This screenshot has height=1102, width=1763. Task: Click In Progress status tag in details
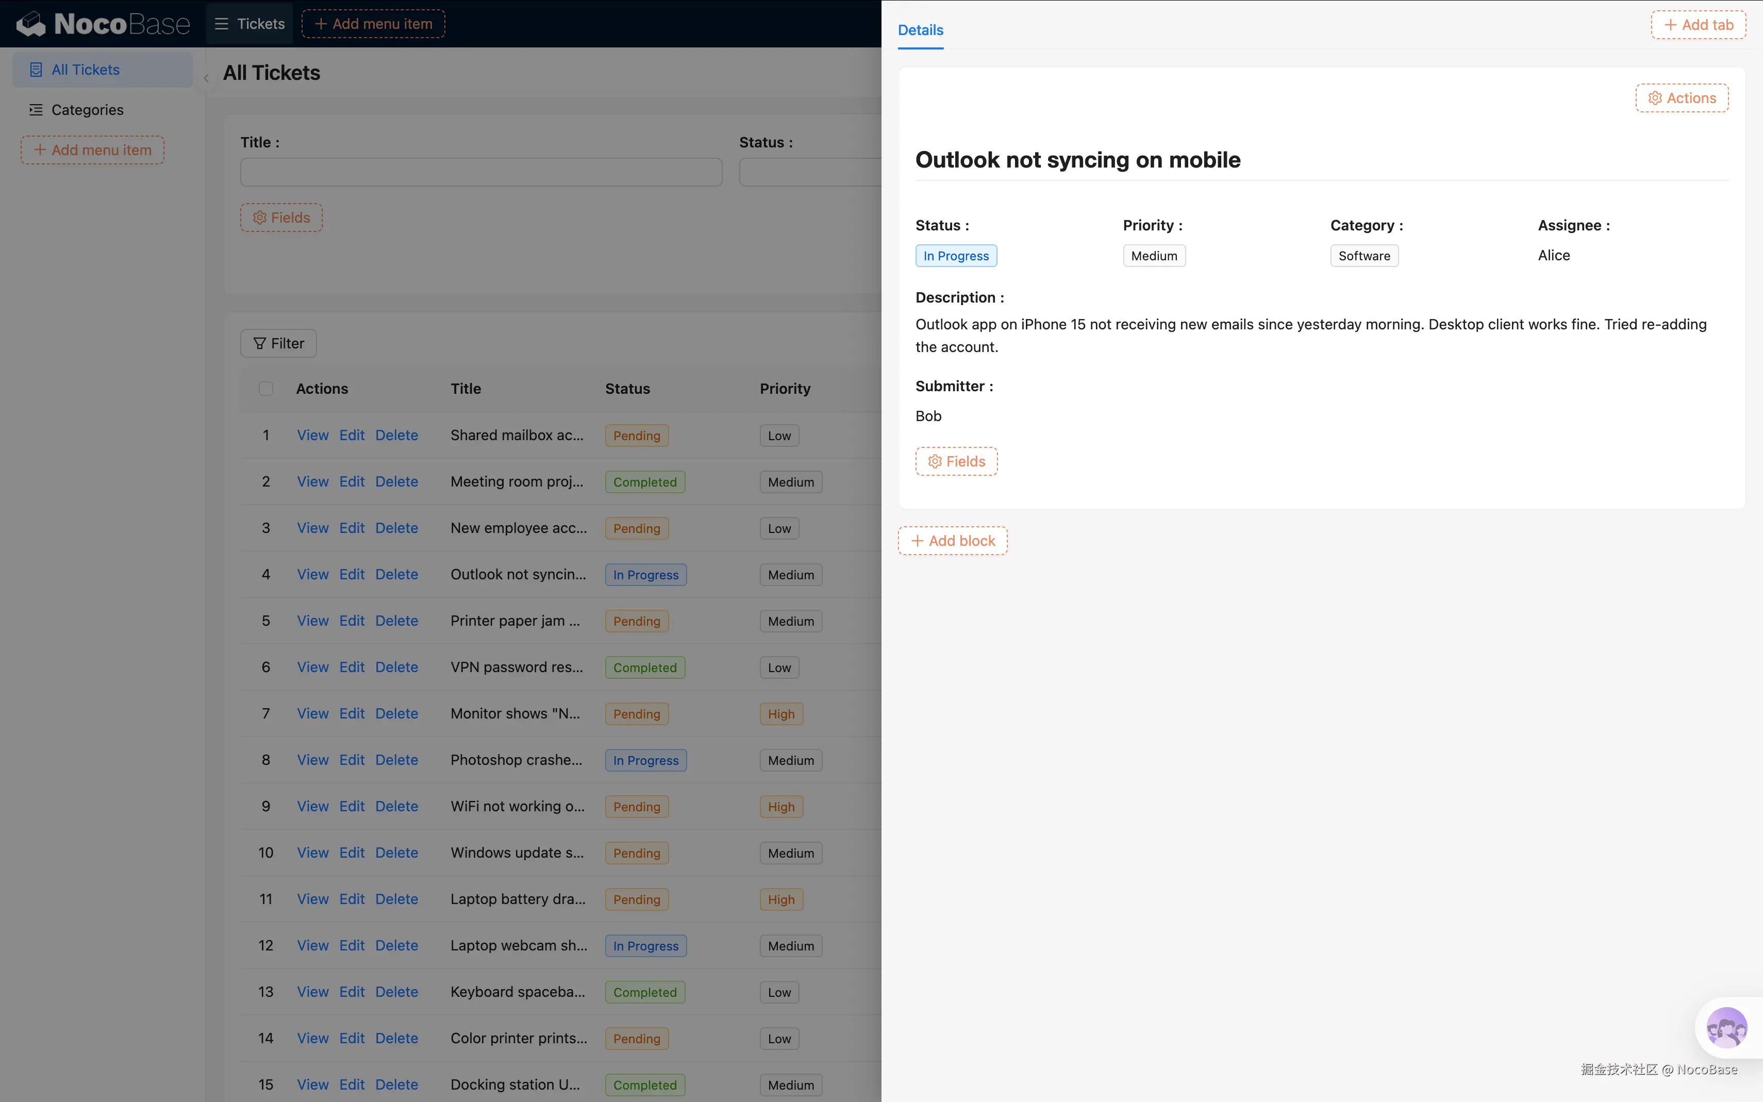[x=956, y=256]
